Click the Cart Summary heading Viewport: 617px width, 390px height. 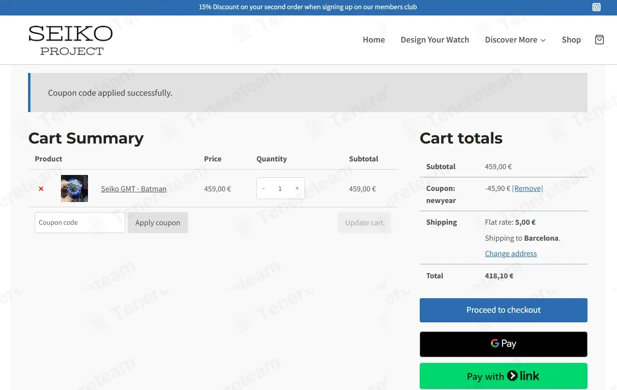86,138
